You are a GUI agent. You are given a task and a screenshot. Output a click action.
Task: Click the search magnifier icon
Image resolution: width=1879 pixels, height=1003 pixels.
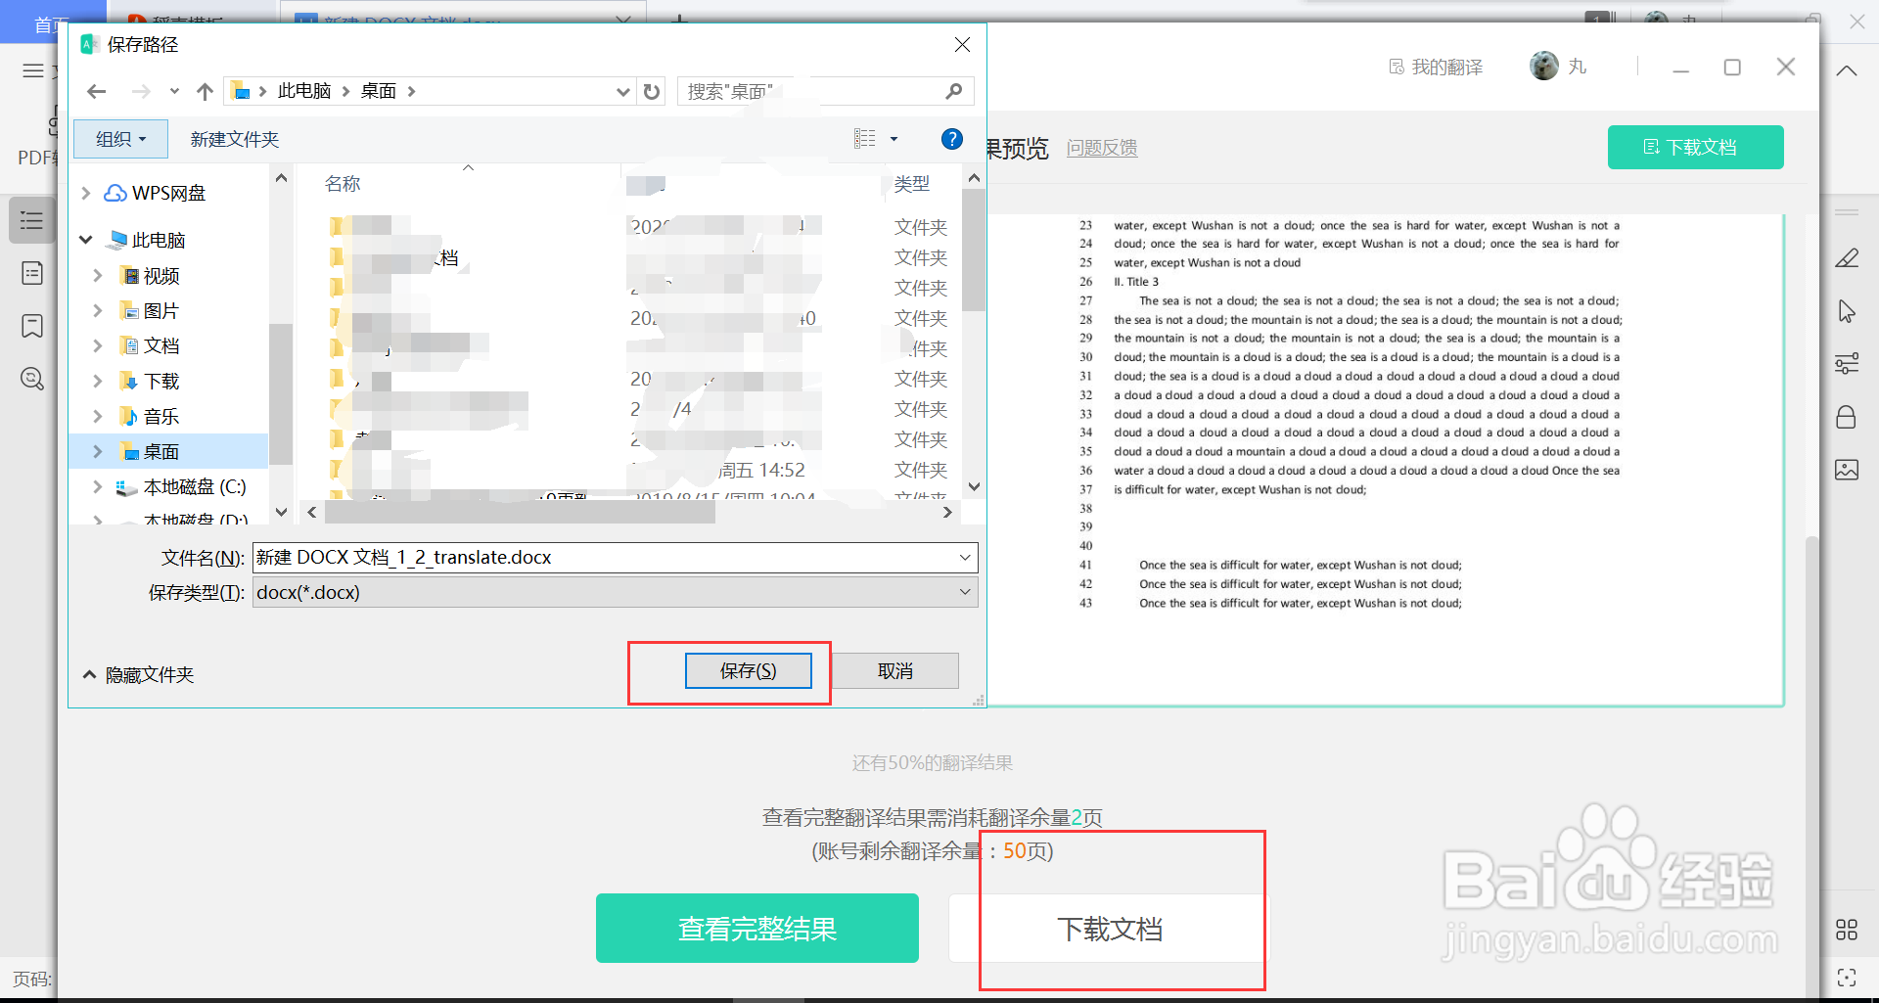pyautogui.click(x=954, y=91)
